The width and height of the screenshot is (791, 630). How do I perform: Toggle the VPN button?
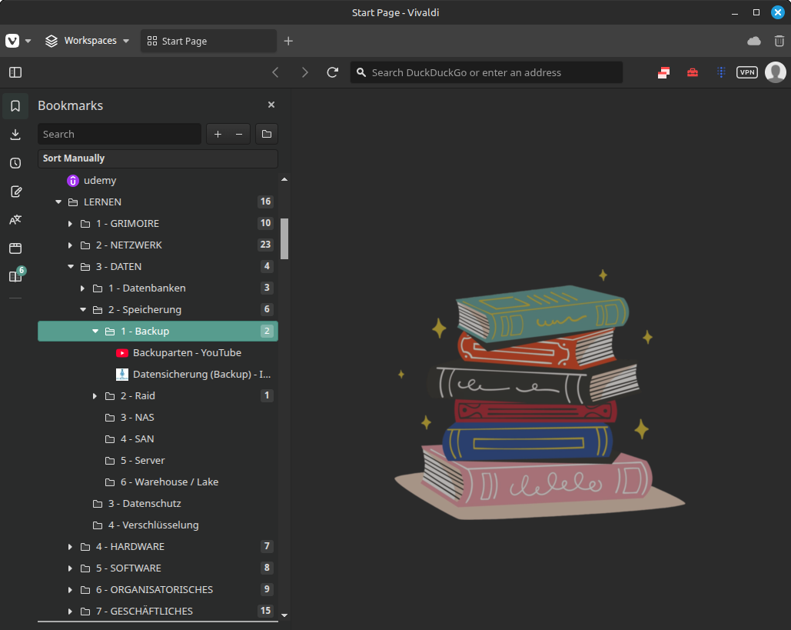pyautogui.click(x=747, y=72)
